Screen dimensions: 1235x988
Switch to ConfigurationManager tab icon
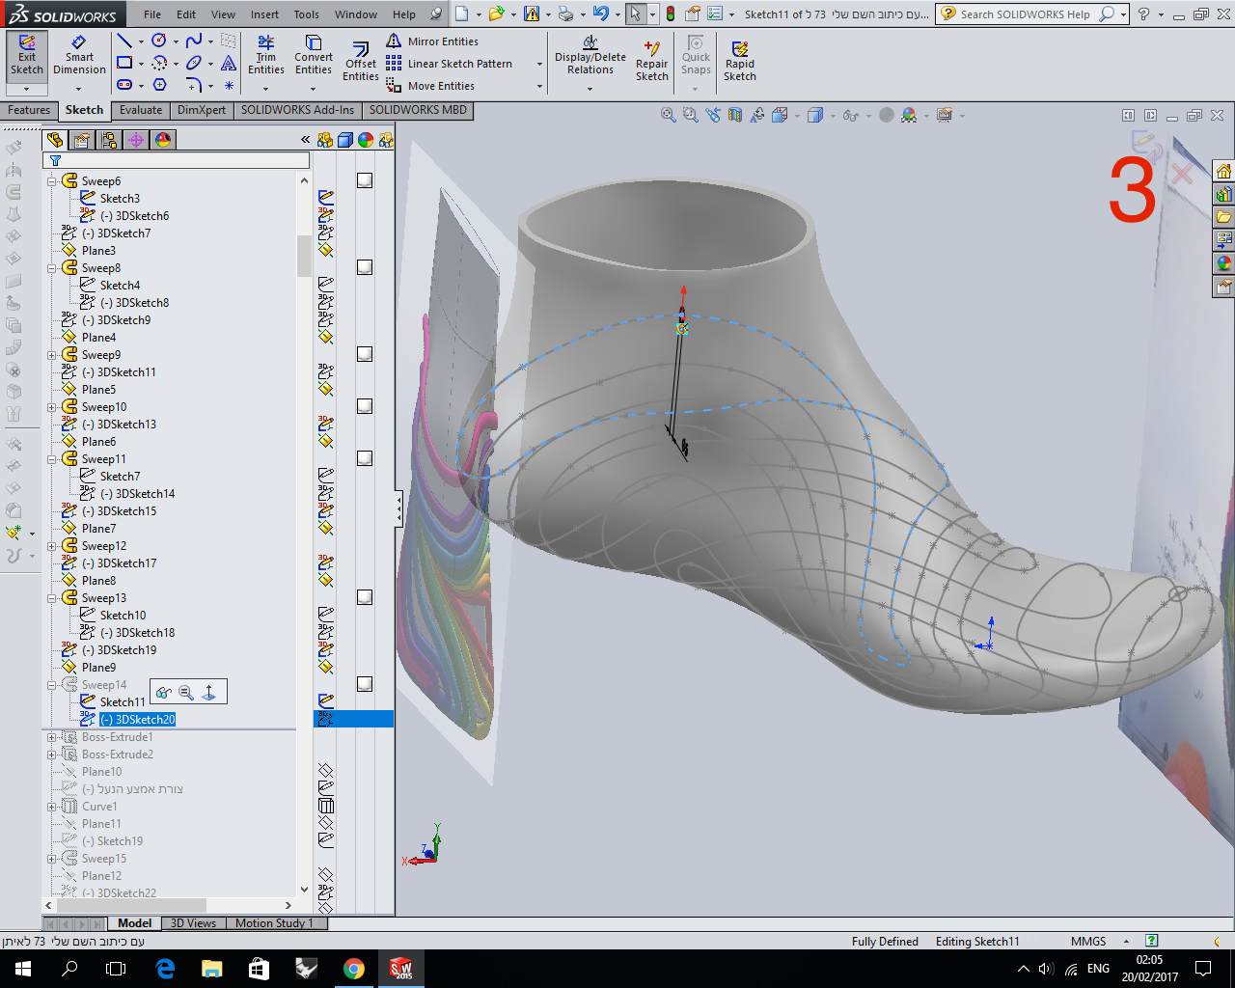[109, 140]
